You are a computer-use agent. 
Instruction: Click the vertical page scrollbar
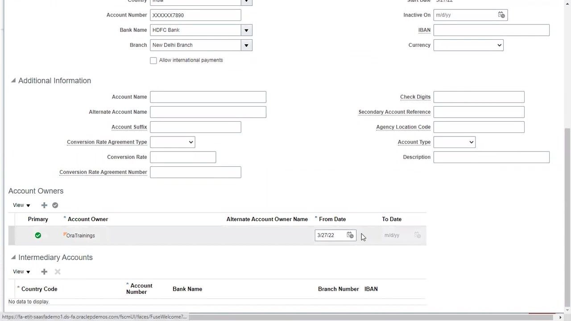(567, 218)
